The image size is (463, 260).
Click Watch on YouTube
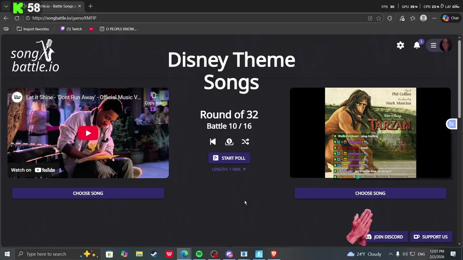(x=33, y=170)
